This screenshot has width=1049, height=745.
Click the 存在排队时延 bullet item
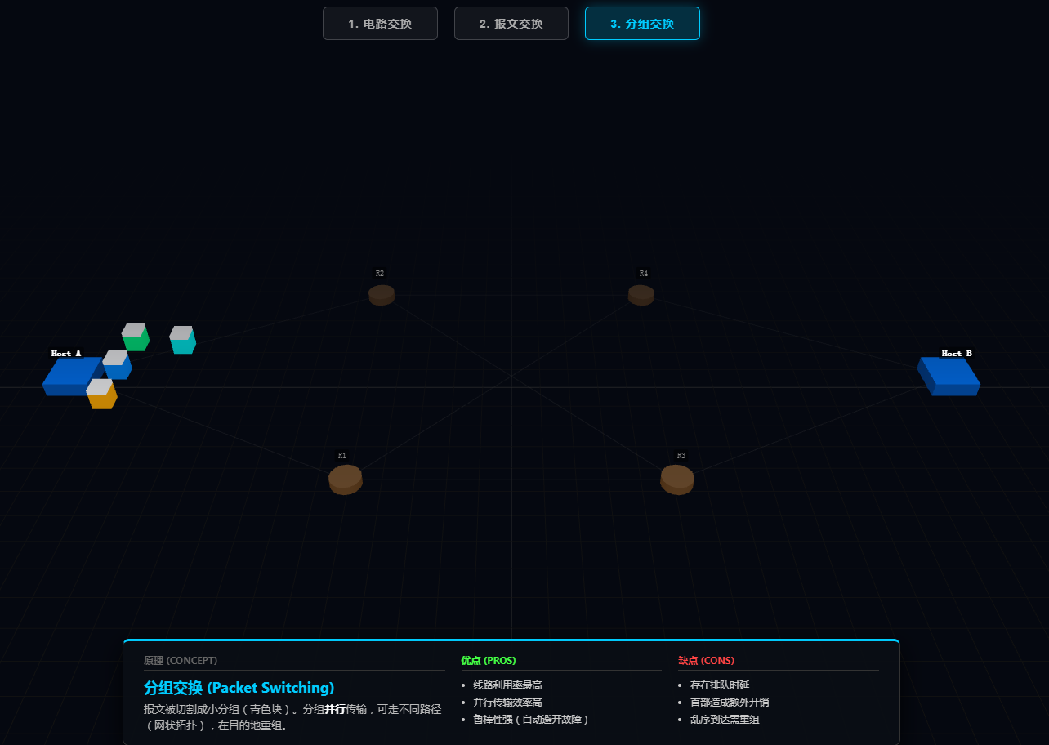point(720,685)
